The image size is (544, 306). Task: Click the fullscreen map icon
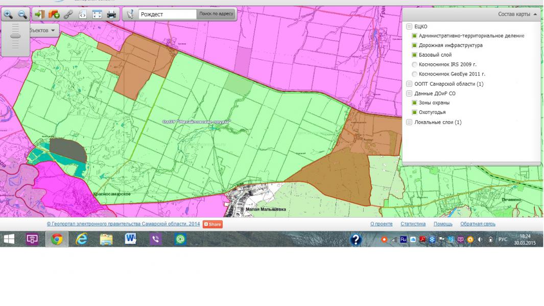[x=97, y=15]
